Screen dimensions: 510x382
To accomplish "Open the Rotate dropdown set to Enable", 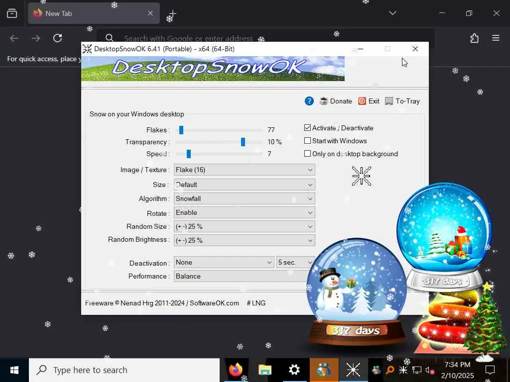I will pos(244,212).
